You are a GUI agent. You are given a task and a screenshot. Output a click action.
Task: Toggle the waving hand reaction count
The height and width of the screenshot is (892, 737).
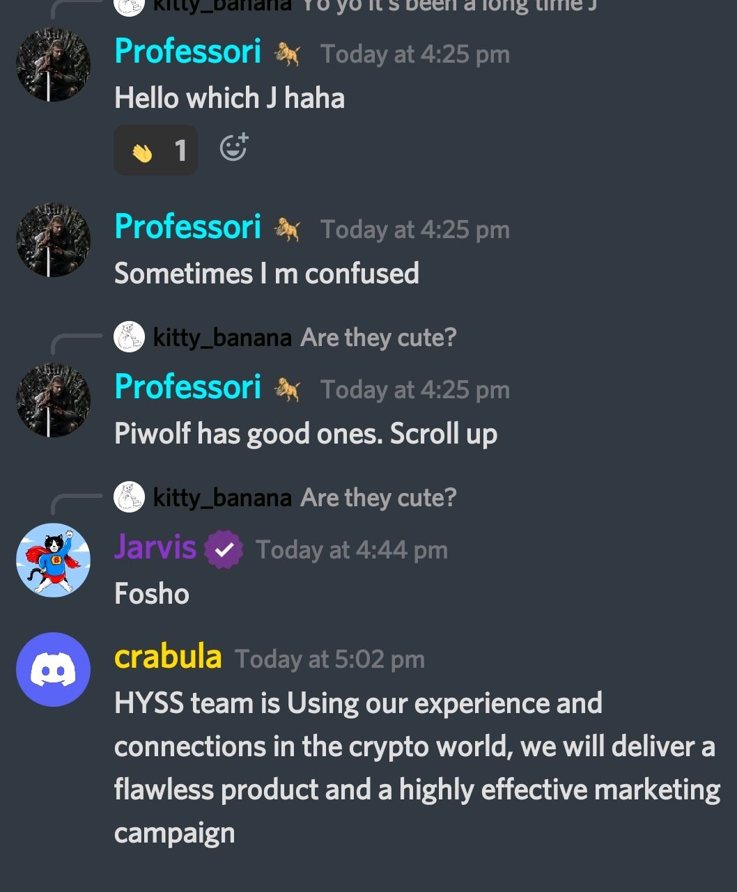pos(156,150)
